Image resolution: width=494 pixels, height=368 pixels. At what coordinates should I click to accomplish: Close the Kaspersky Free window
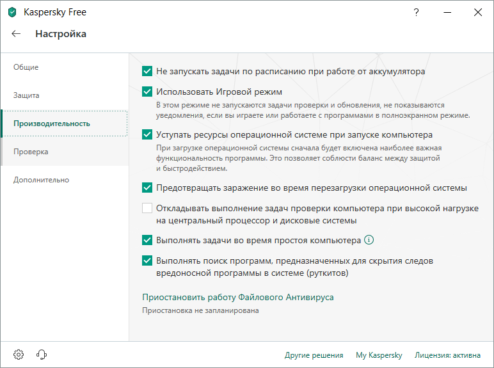[x=477, y=12]
